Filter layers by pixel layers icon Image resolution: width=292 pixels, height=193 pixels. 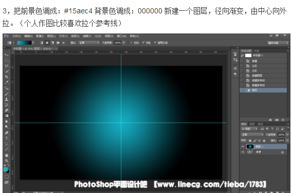pyautogui.click(x=262, y=129)
